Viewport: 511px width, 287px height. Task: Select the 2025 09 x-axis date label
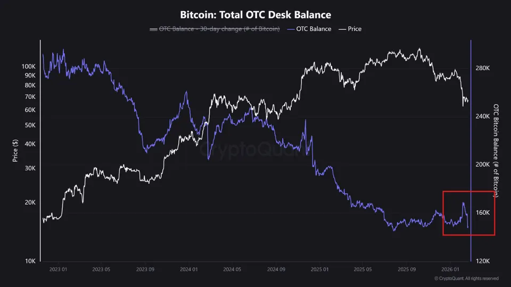point(407,269)
